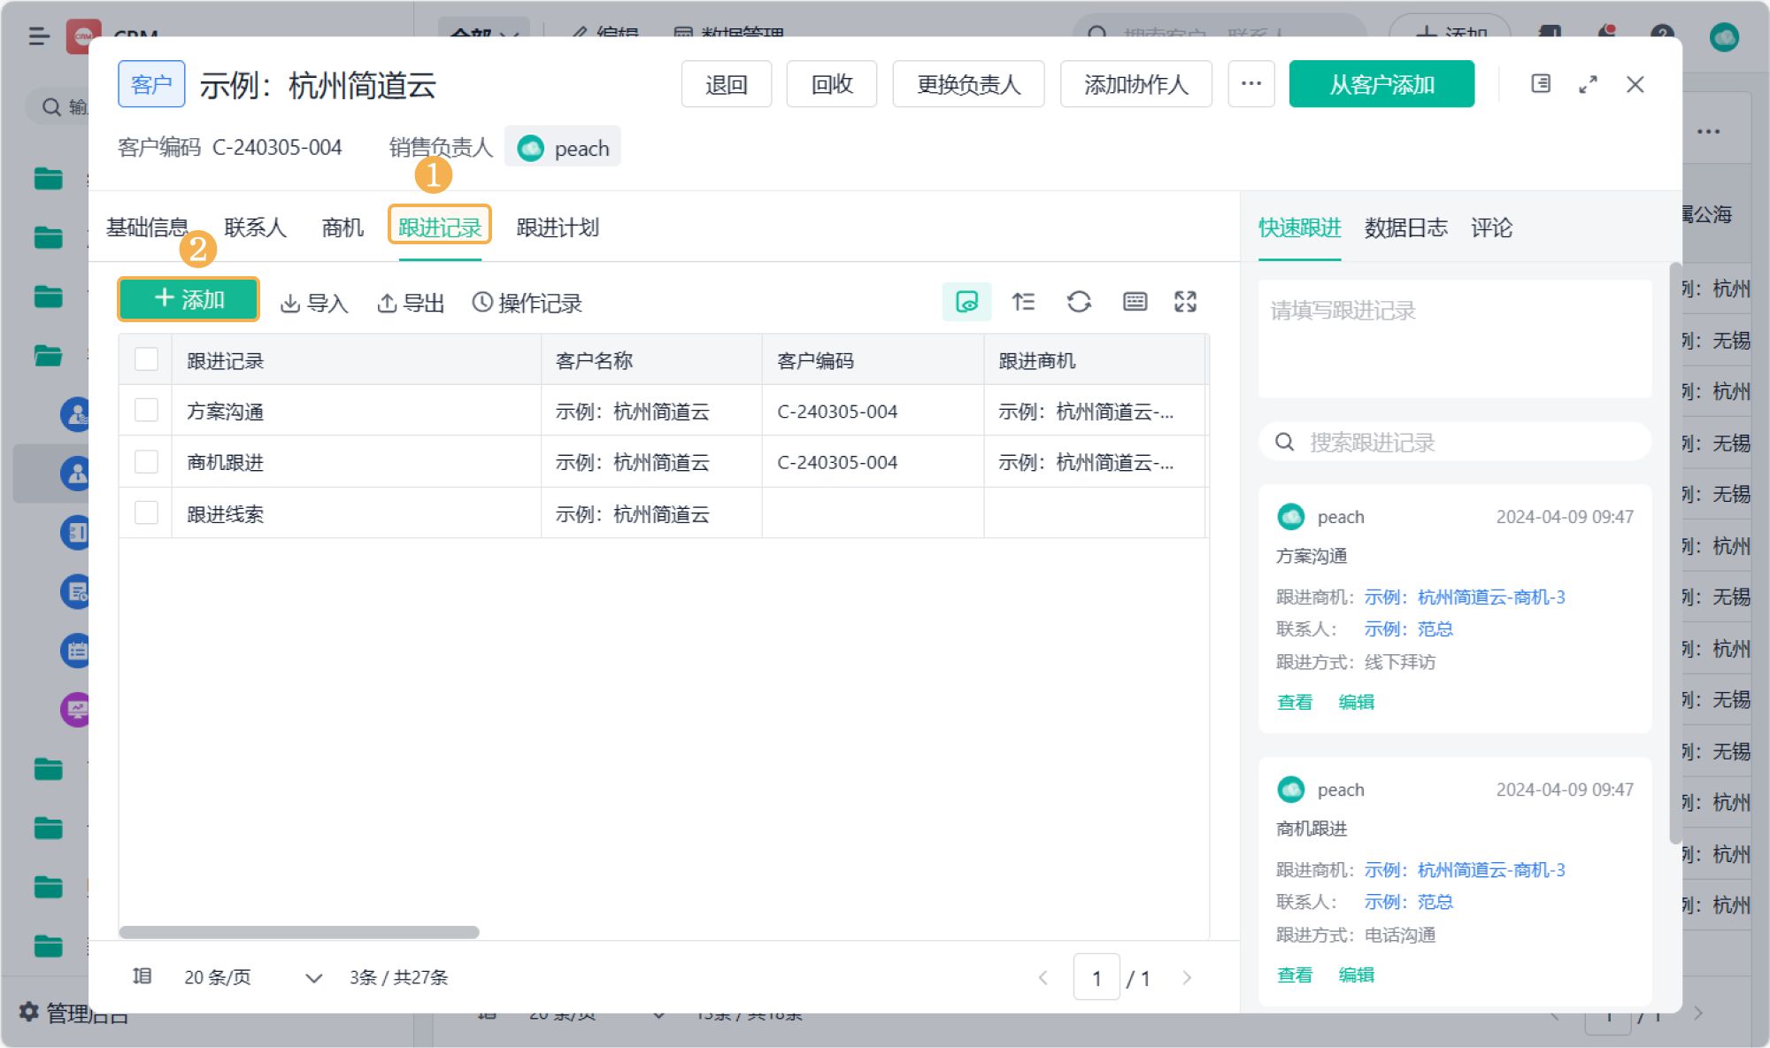Click the sort order icon in toolbar

[x=1023, y=302]
